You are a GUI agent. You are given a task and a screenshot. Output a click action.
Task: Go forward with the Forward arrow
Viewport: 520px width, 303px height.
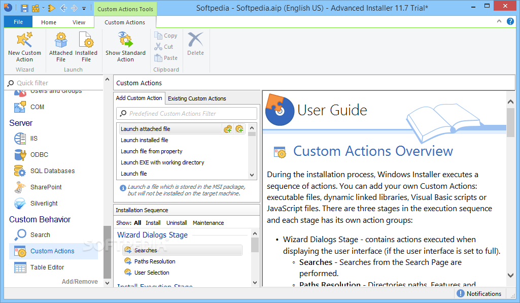point(74,8)
